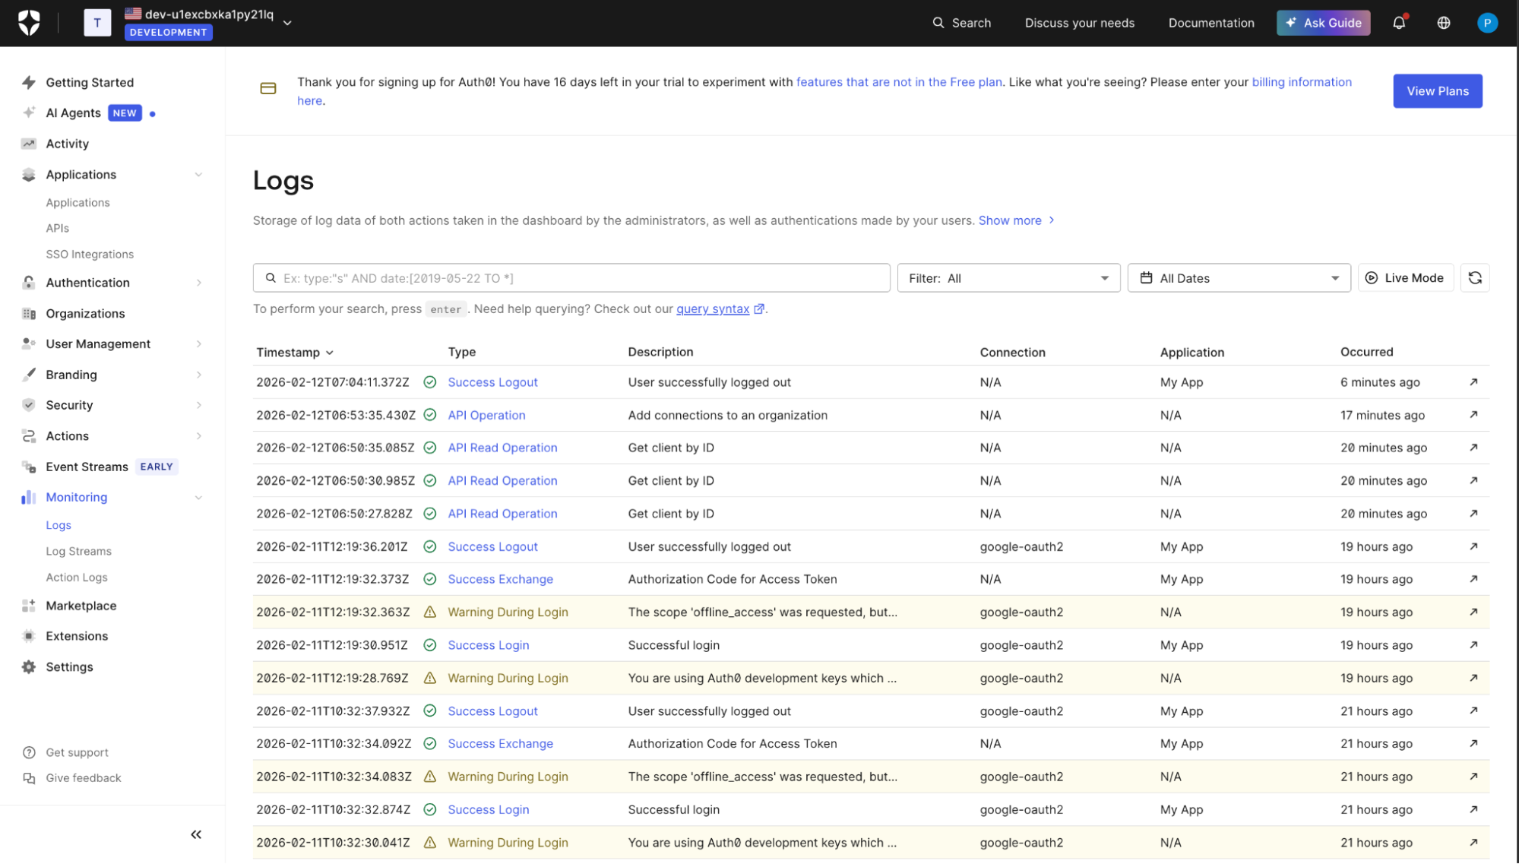This screenshot has height=864, width=1519.
Task: Click the Ask Guide button
Action: [1323, 23]
